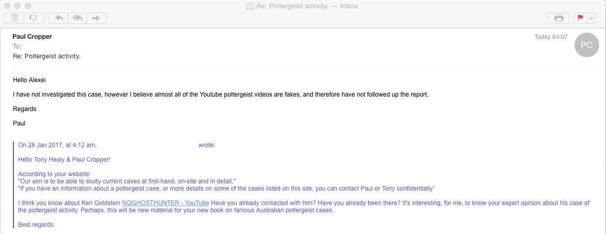606x234 pixels.
Task: Click the To: recipient field
Action: (17, 46)
